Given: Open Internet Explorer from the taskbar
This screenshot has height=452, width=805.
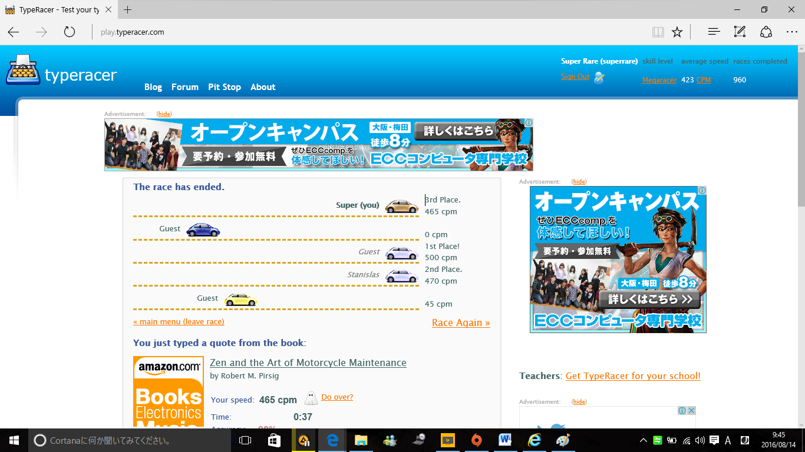Looking at the screenshot, I should [x=534, y=440].
